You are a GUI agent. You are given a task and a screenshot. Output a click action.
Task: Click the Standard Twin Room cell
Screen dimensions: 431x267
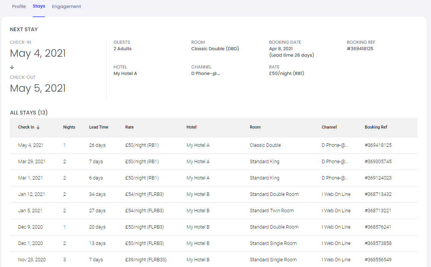(271, 211)
